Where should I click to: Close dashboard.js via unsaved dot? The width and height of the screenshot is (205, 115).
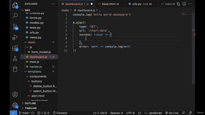click(x=92, y=4)
